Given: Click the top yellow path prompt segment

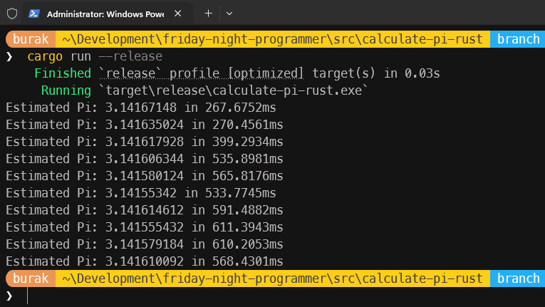Looking at the screenshot, I should tap(272, 39).
